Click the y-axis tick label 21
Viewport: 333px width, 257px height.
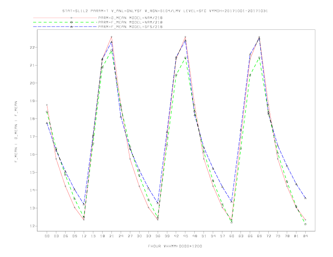click(32, 65)
